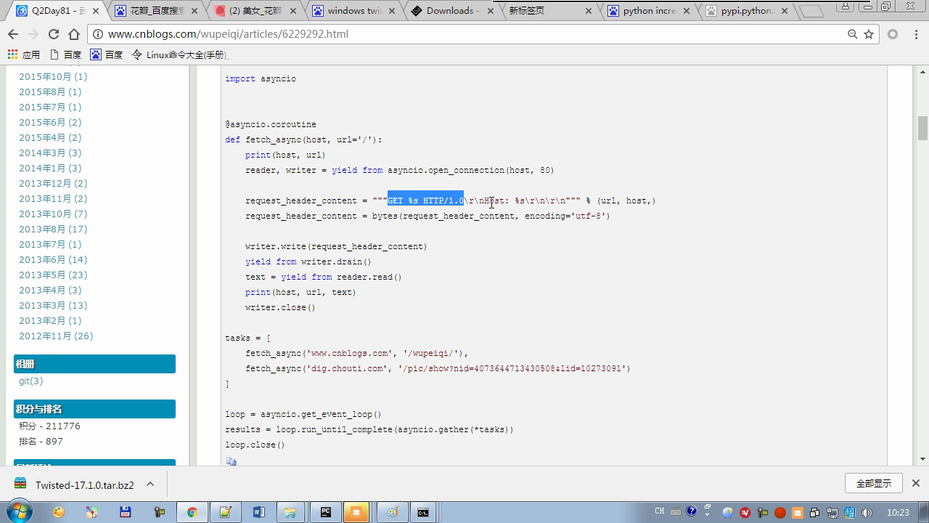Open the Twisted-17.1.0.tar.bz2 download
Screen dimensions: 929x523
85,485
